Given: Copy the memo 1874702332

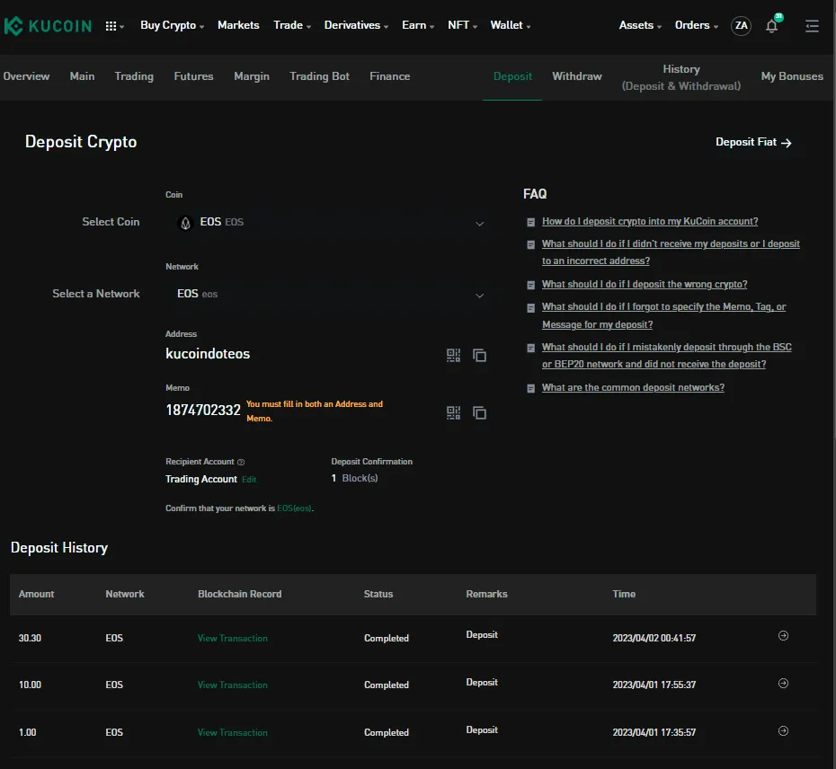Looking at the screenshot, I should point(479,412).
